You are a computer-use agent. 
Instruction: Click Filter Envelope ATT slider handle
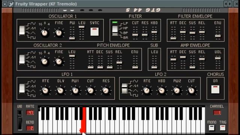pos(173,38)
